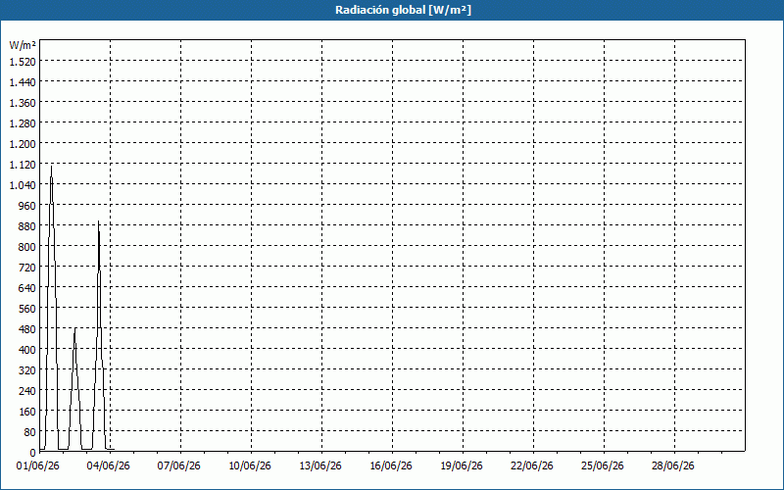Image resolution: width=784 pixels, height=490 pixels.
Task: Select the 1.280 y-axis value
Action: tap(23, 123)
